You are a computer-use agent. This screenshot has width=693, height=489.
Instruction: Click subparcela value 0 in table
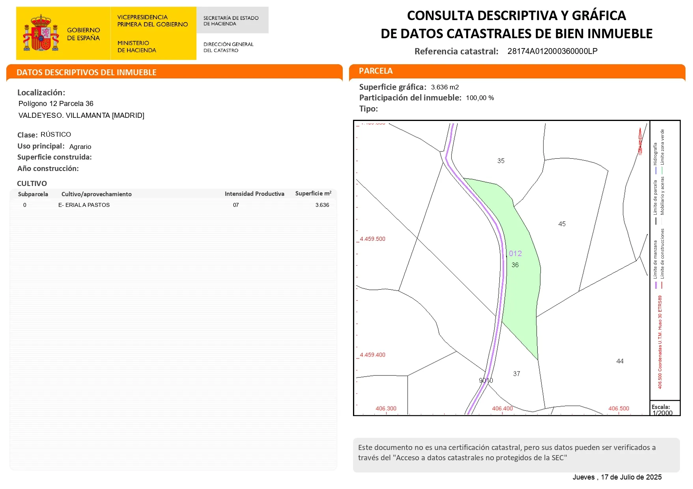(25, 205)
